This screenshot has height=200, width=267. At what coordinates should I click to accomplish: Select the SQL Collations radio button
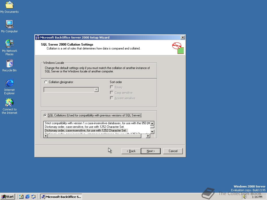[x=45, y=115]
